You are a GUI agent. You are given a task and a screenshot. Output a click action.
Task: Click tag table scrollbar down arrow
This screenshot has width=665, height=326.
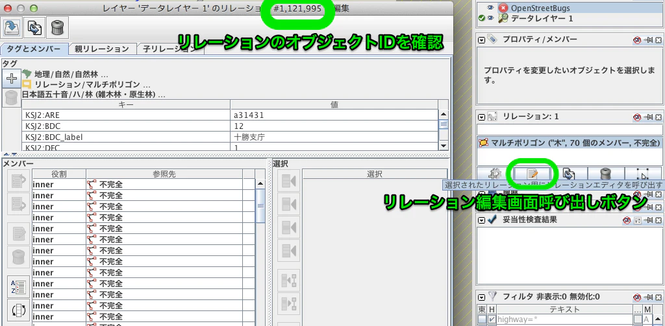[444, 146]
